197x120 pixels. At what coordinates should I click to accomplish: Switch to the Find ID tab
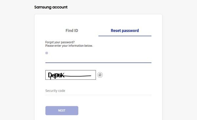click(x=72, y=30)
